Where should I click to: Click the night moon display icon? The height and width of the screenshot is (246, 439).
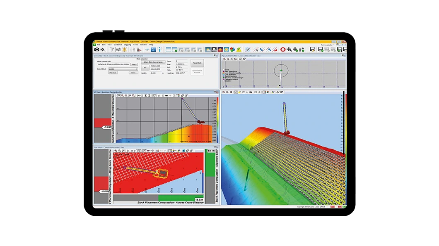click(214, 50)
